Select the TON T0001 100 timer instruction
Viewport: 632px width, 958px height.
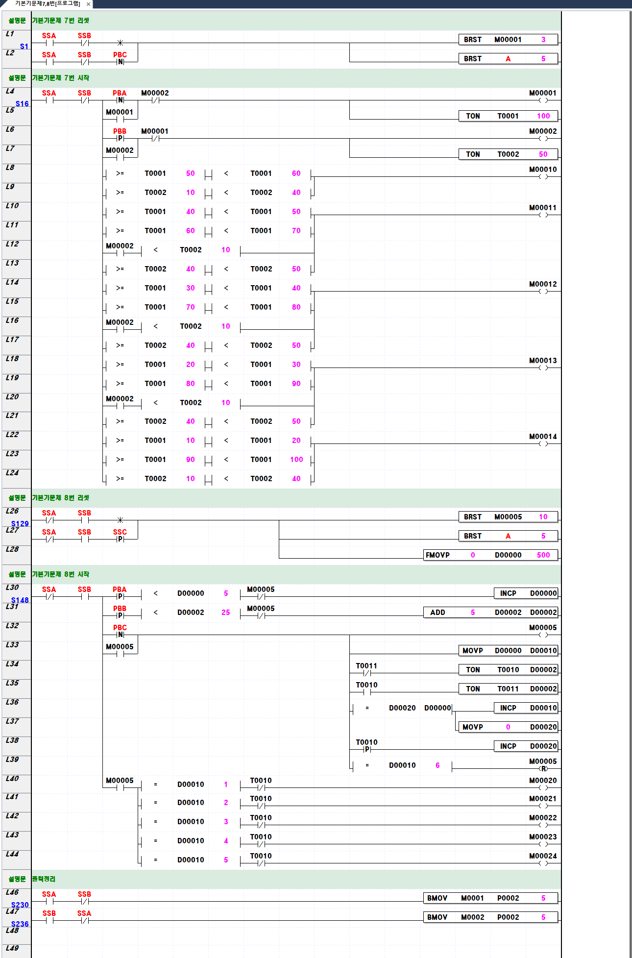(508, 116)
